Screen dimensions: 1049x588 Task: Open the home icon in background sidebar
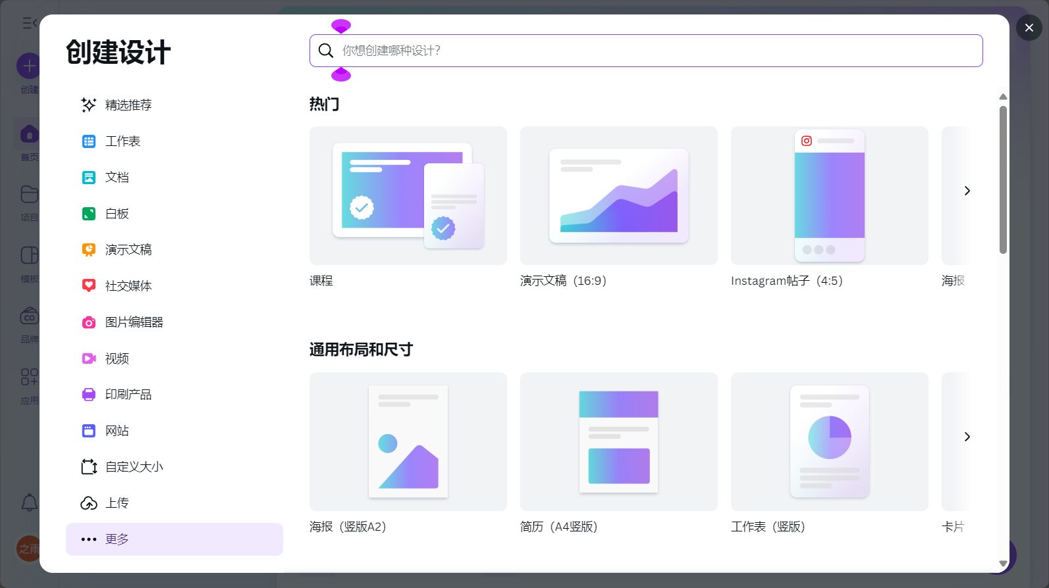coord(29,134)
